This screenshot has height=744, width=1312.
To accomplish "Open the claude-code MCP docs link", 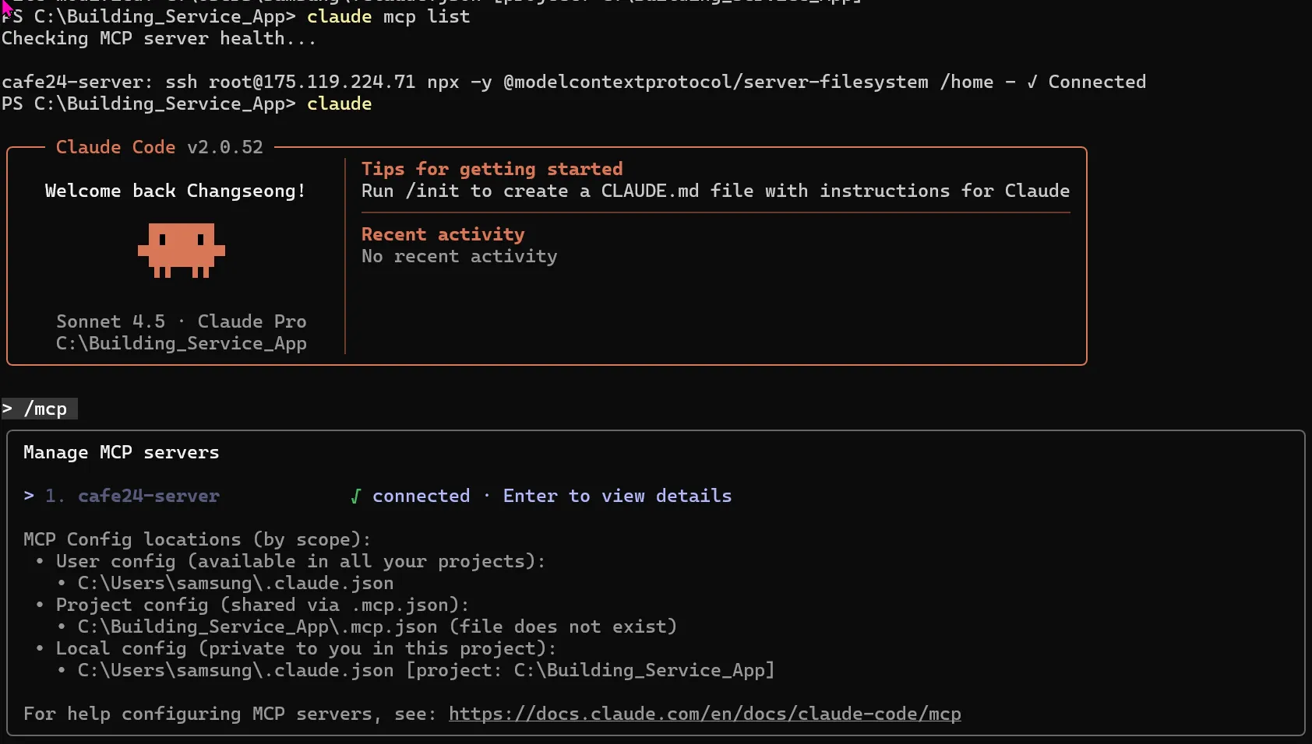I will [x=704, y=714].
